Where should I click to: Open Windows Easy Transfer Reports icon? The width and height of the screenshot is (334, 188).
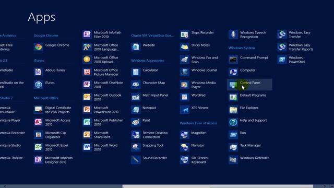tap(282, 47)
